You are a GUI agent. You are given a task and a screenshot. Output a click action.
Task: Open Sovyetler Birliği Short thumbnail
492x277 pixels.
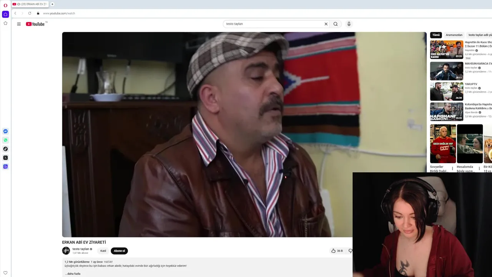[443, 144]
